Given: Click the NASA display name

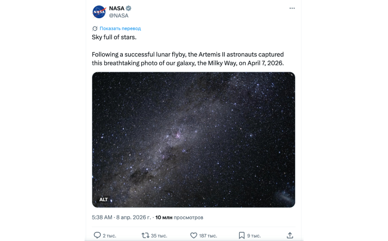Looking at the screenshot, I should (x=116, y=8).
